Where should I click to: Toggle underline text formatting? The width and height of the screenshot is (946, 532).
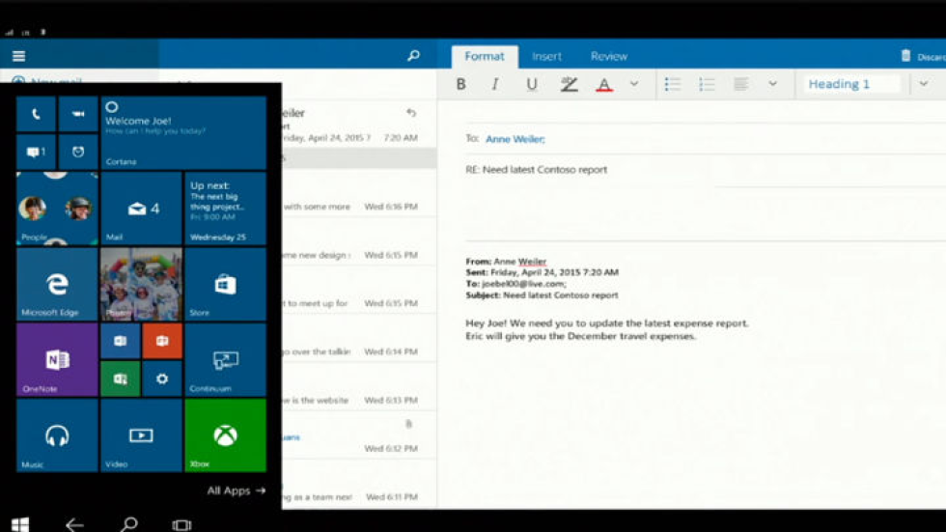pos(531,85)
